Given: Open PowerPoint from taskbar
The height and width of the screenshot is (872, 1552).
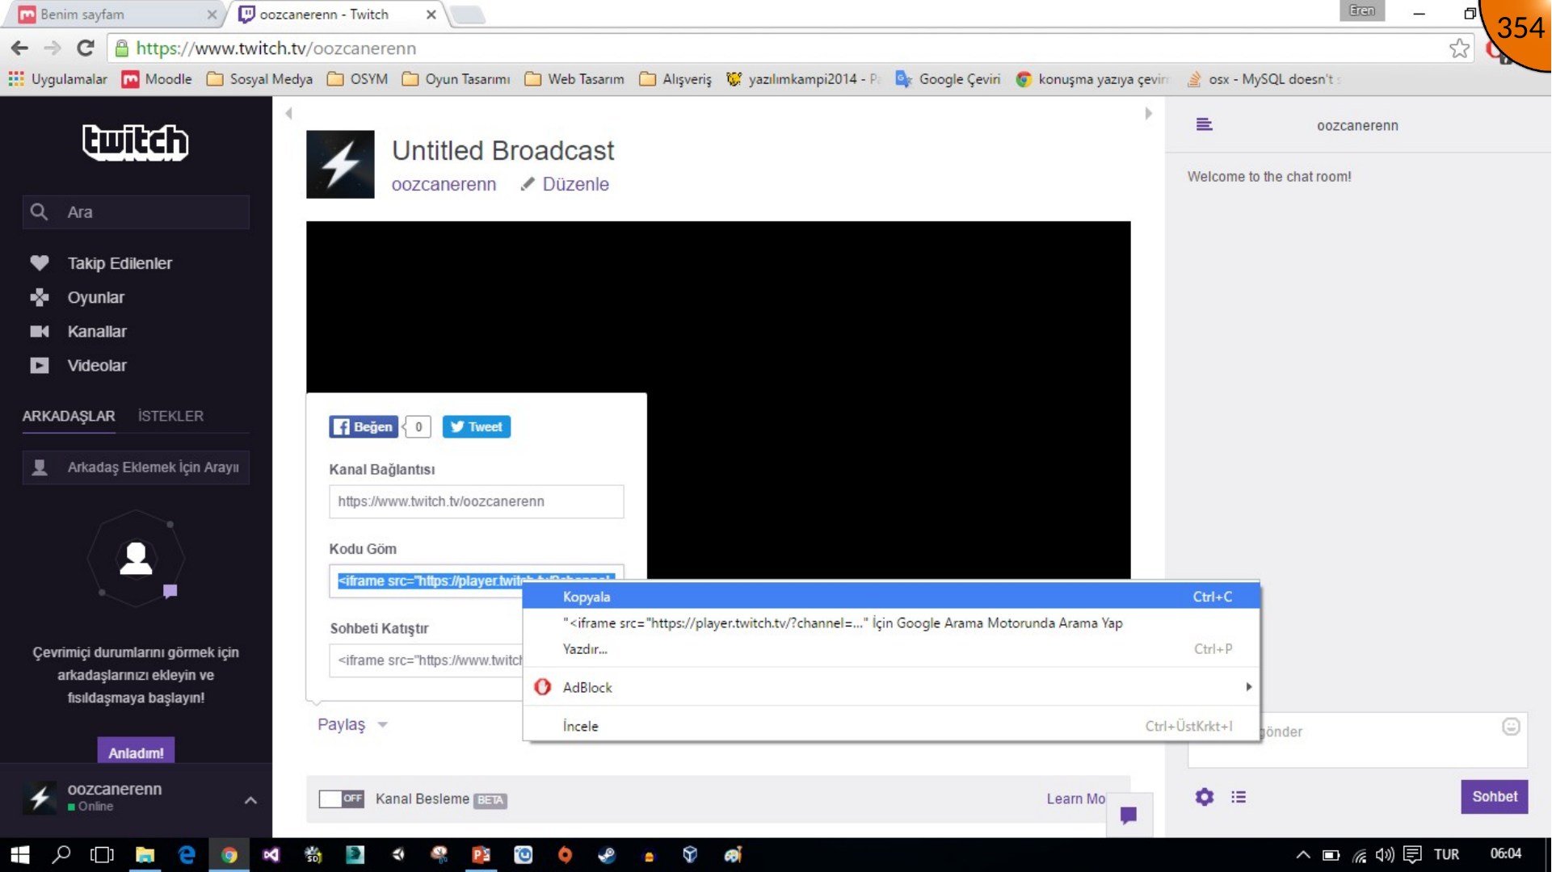Looking at the screenshot, I should (481, 855).
